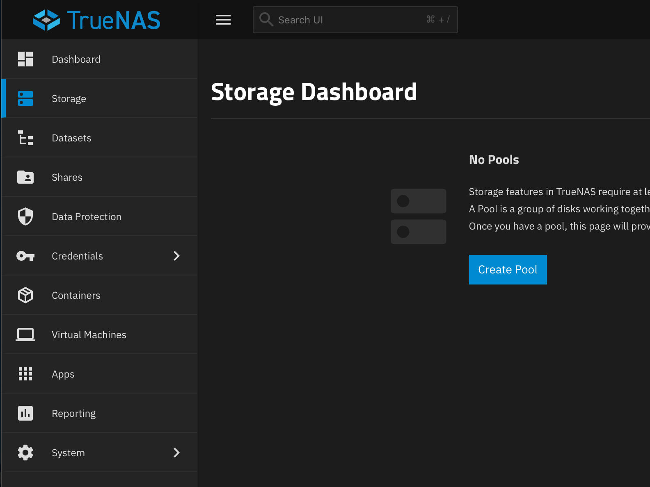This screenshot has height=487, width=650.
Task: Click the Dashboard grid icon
Action: click(25, 59)
